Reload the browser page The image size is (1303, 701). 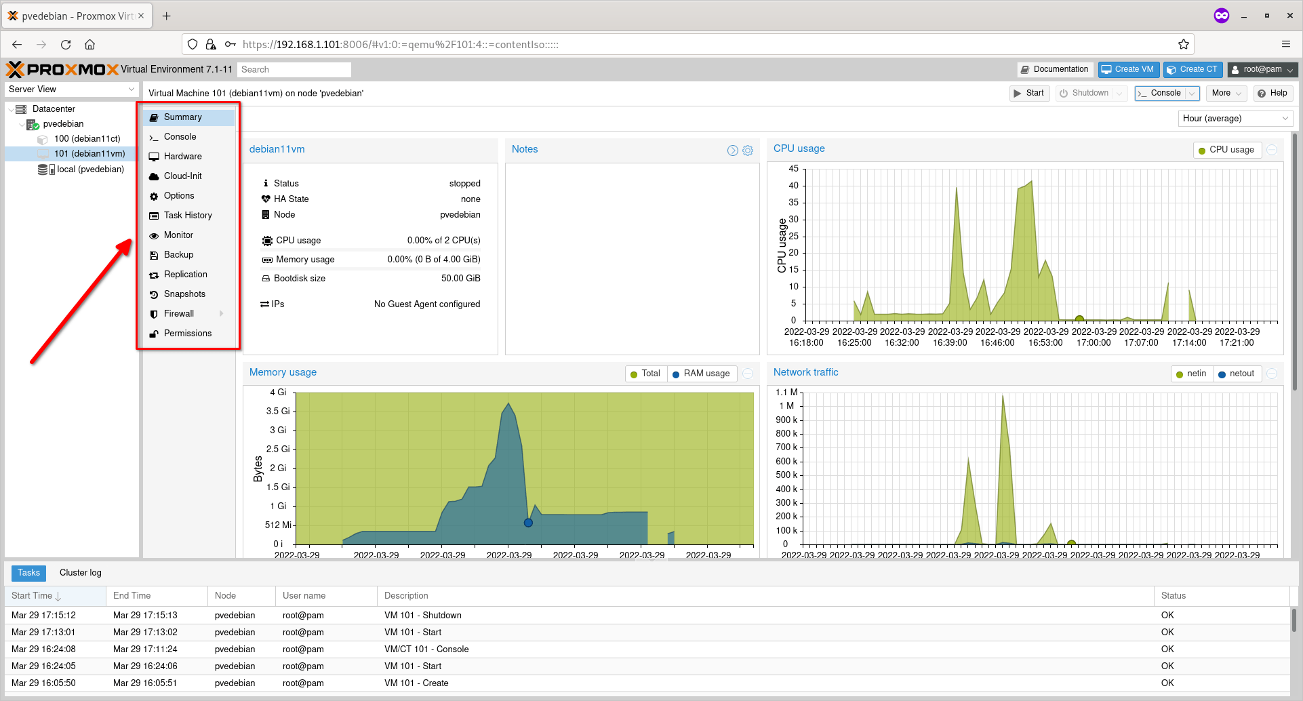point(66,45)
